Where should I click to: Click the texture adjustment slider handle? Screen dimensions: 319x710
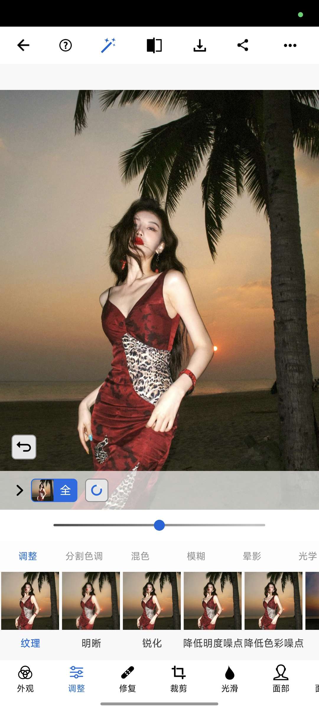tap(159, 525)
